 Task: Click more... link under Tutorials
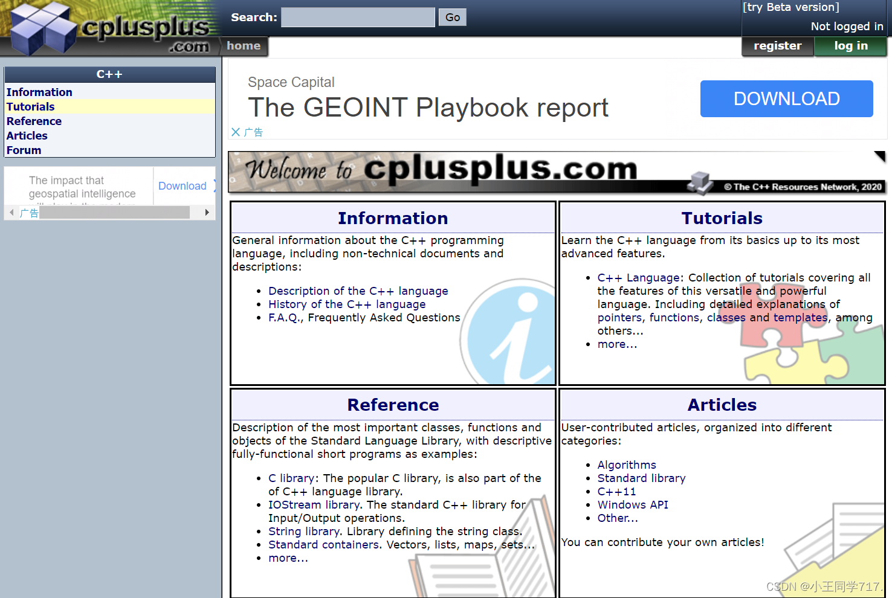617,344
